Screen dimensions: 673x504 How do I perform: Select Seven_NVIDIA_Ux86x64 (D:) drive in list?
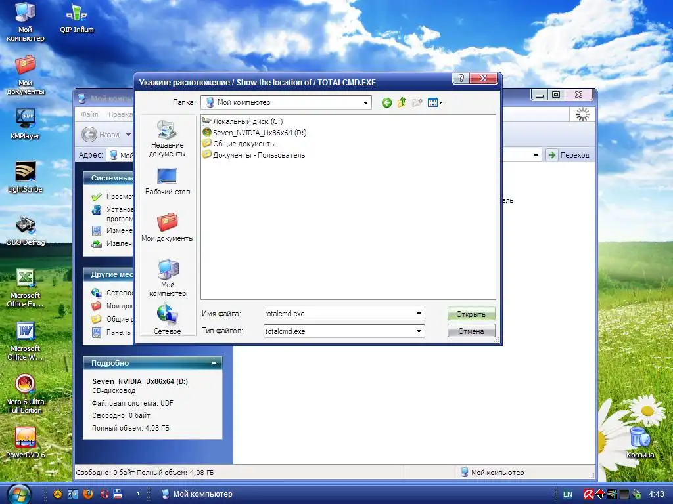point(254,133)
